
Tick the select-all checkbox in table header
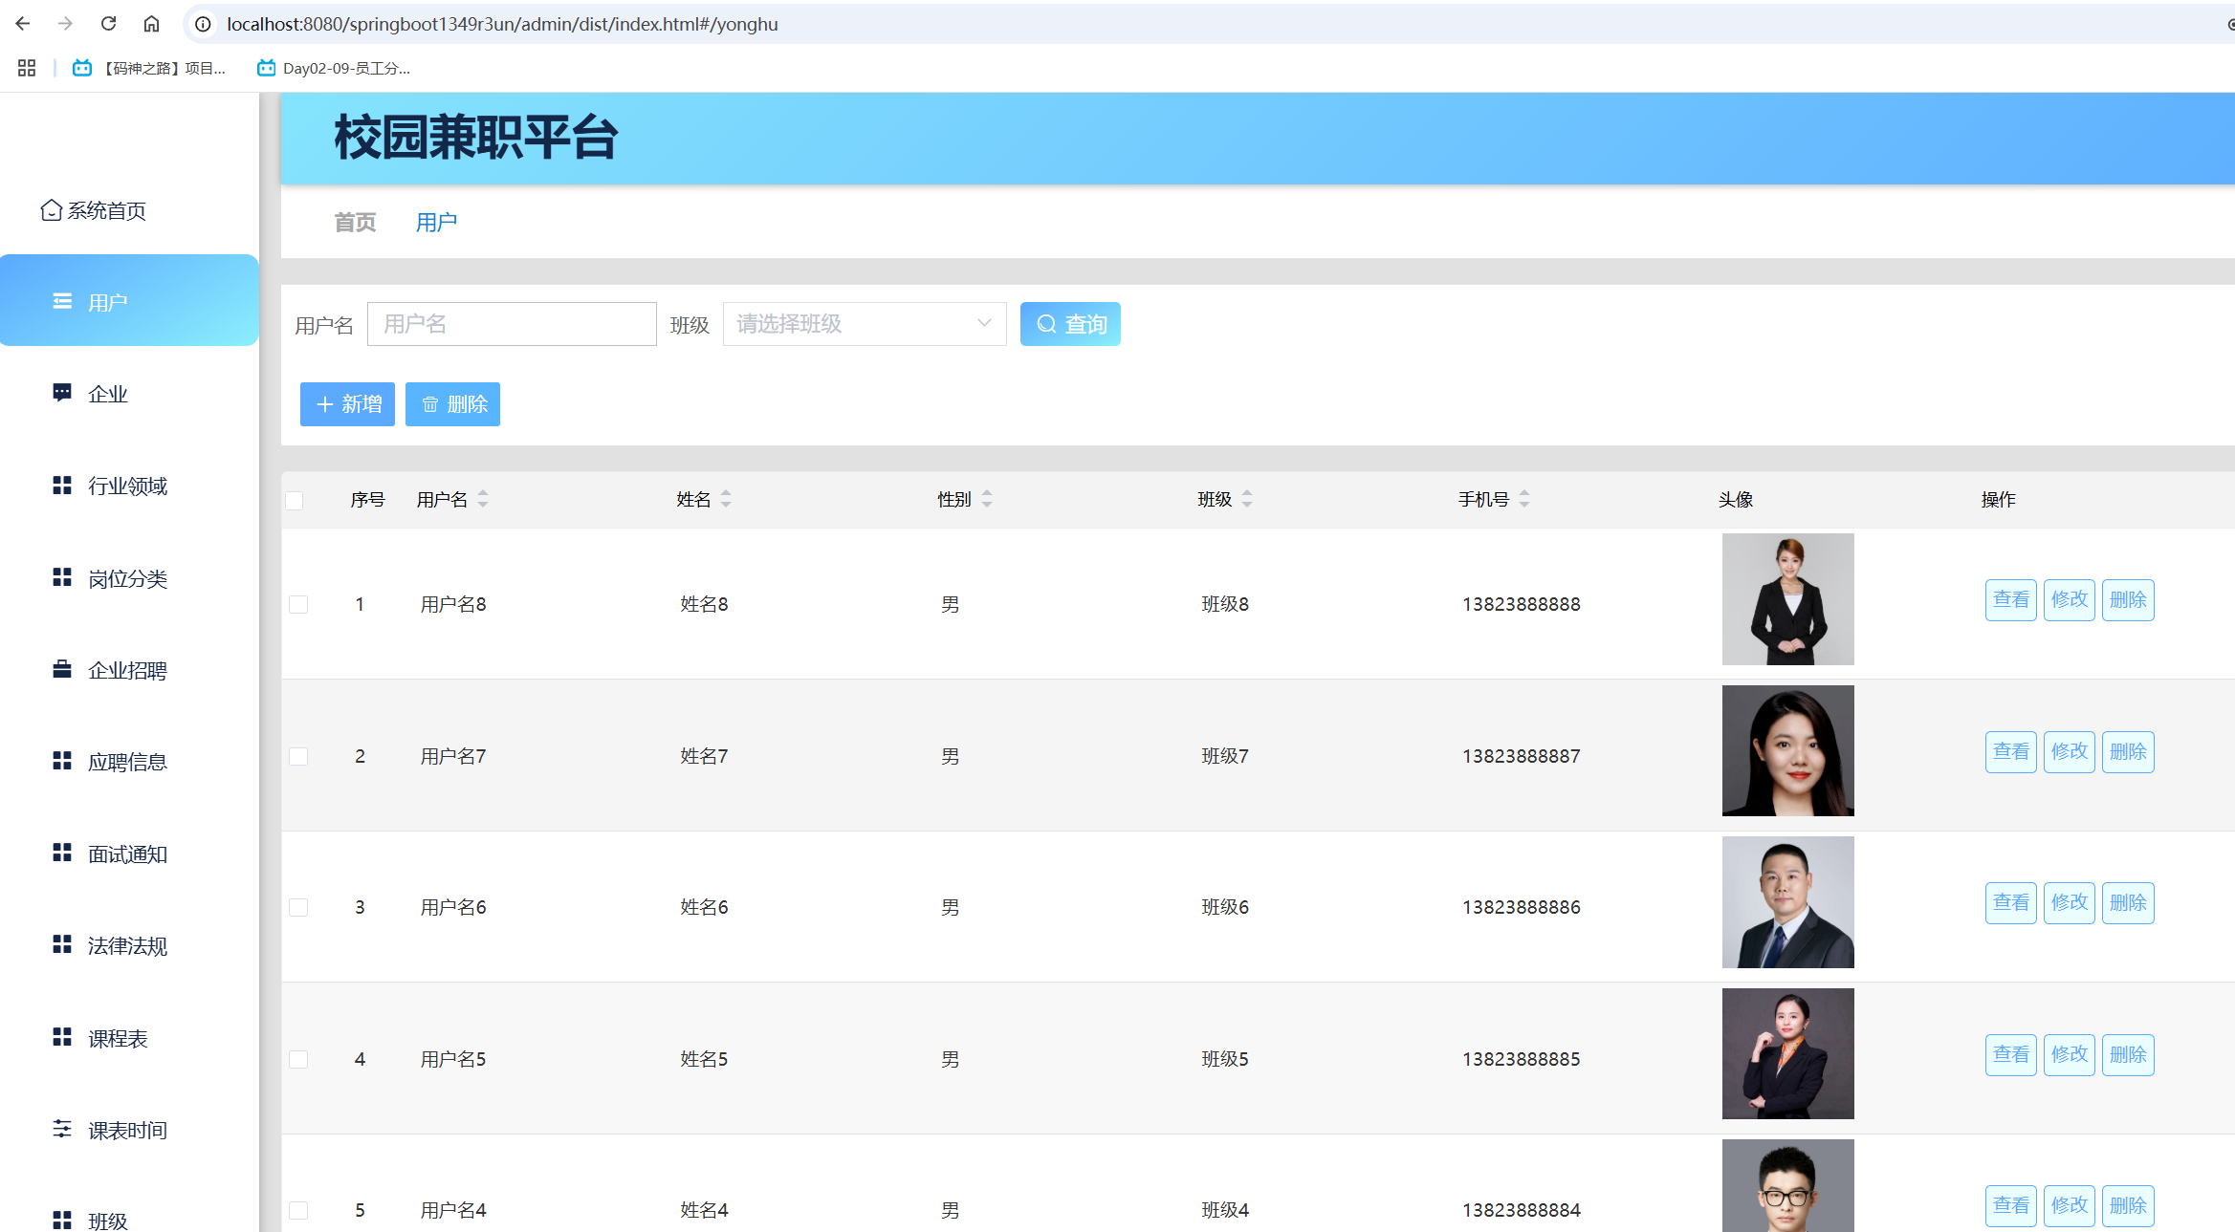[295, 501]
